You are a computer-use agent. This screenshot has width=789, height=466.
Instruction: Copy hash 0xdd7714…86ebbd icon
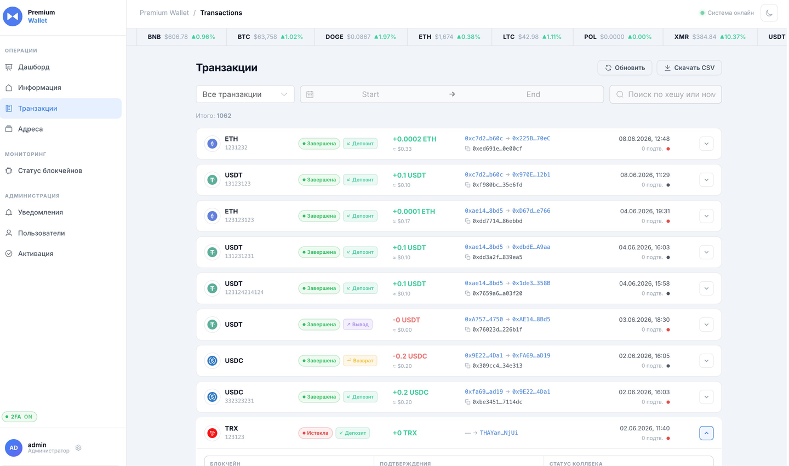[x=467, y=221]
